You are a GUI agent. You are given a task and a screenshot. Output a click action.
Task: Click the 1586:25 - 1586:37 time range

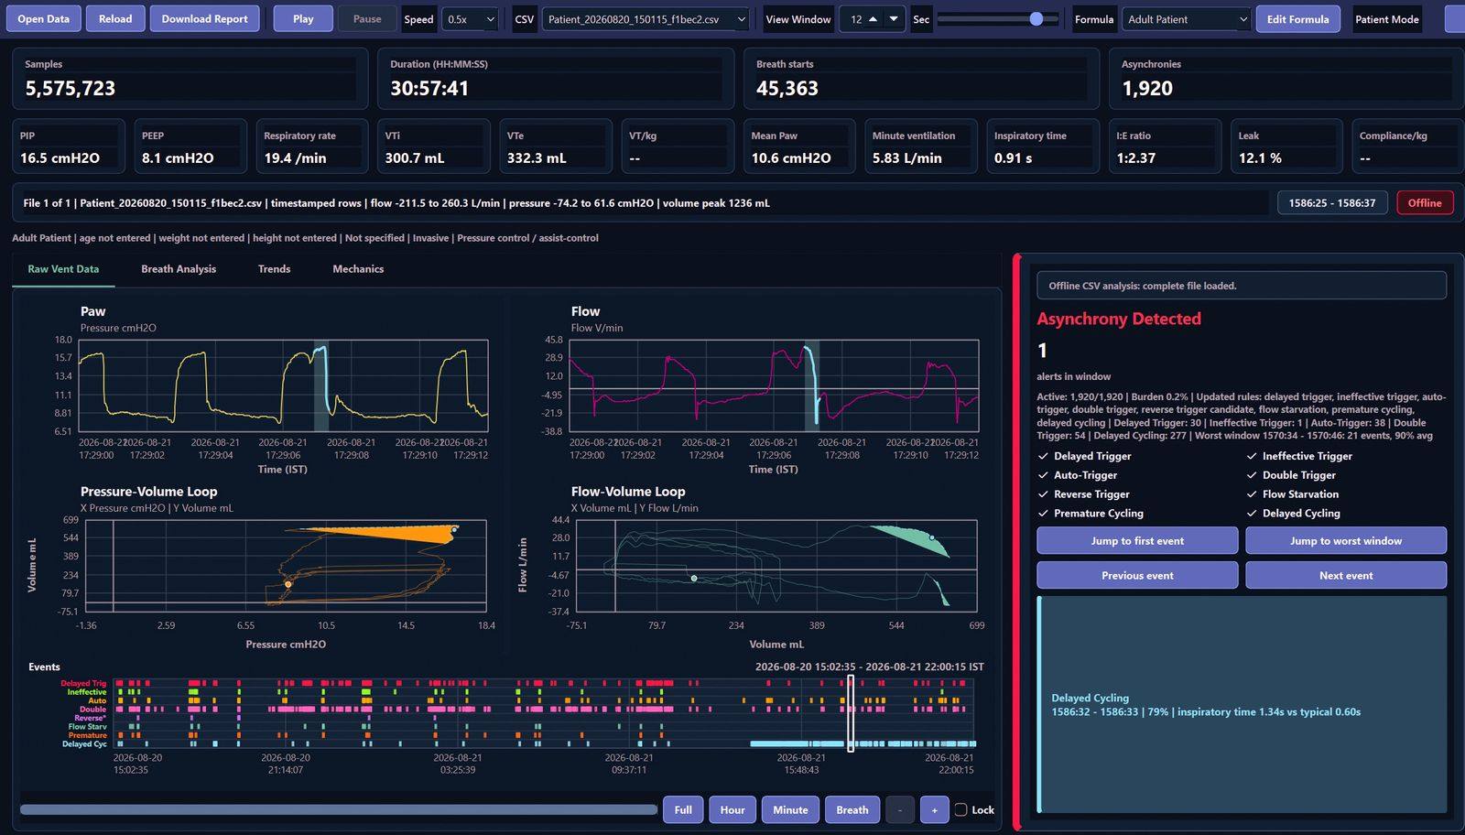1332,203
